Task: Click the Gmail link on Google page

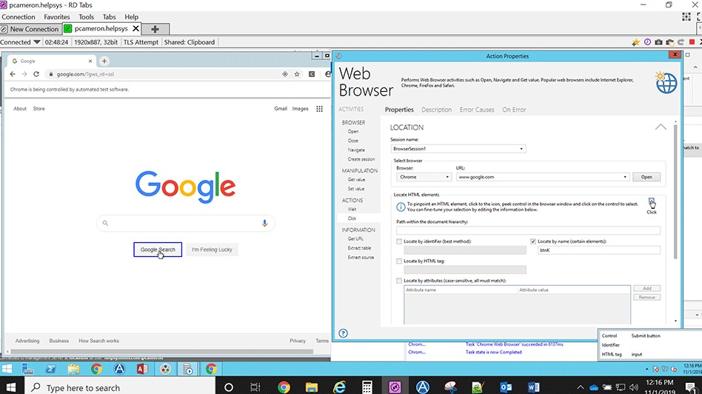Action: click(281, 109)
